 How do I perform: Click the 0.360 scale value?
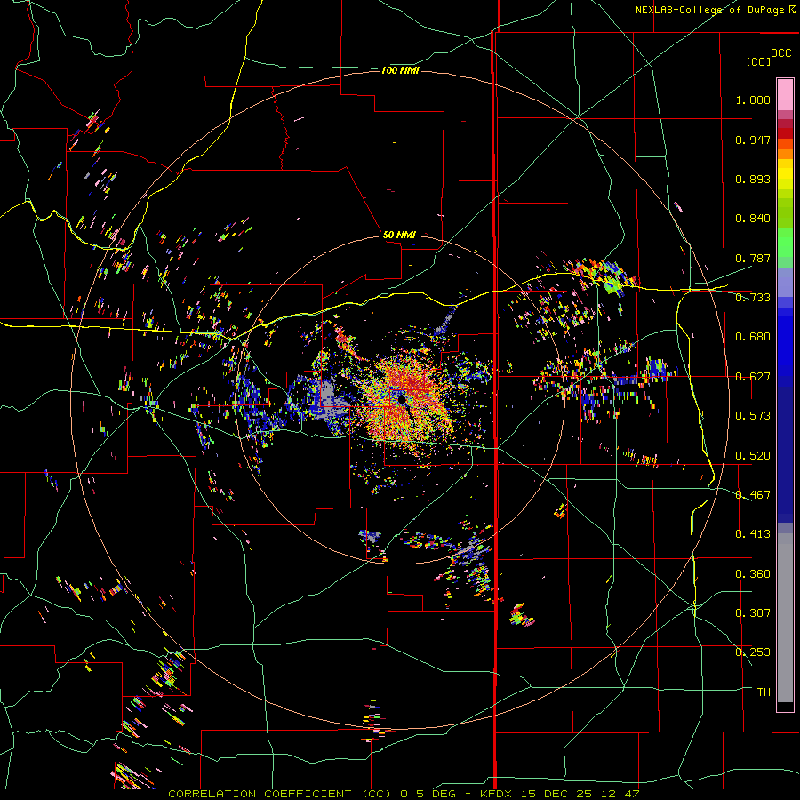pyautogui.click(x=753, y=574)
